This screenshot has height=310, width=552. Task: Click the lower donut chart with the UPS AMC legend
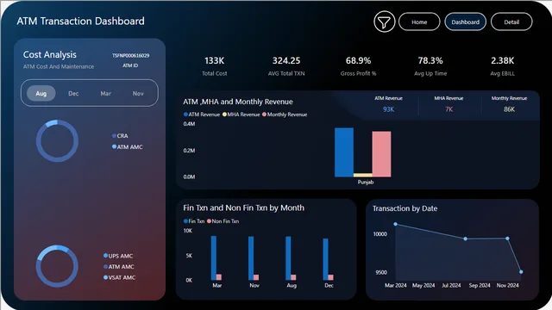[57, 266]
